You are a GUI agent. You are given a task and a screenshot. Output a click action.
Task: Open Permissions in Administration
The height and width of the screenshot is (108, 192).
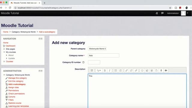coord(13,91)
